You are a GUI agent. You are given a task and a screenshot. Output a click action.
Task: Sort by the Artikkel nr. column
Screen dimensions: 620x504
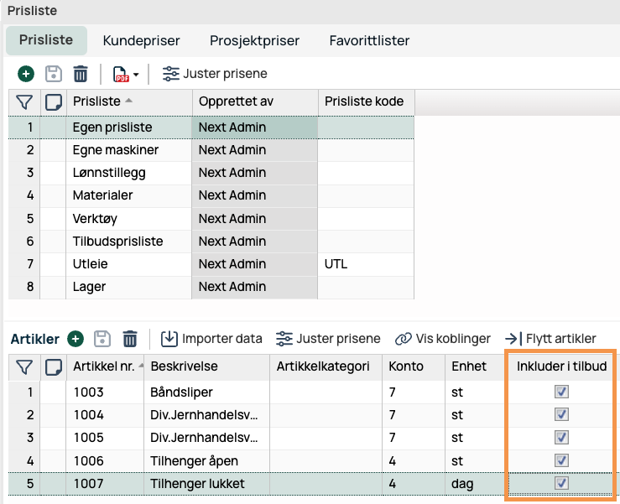point(105,366)
